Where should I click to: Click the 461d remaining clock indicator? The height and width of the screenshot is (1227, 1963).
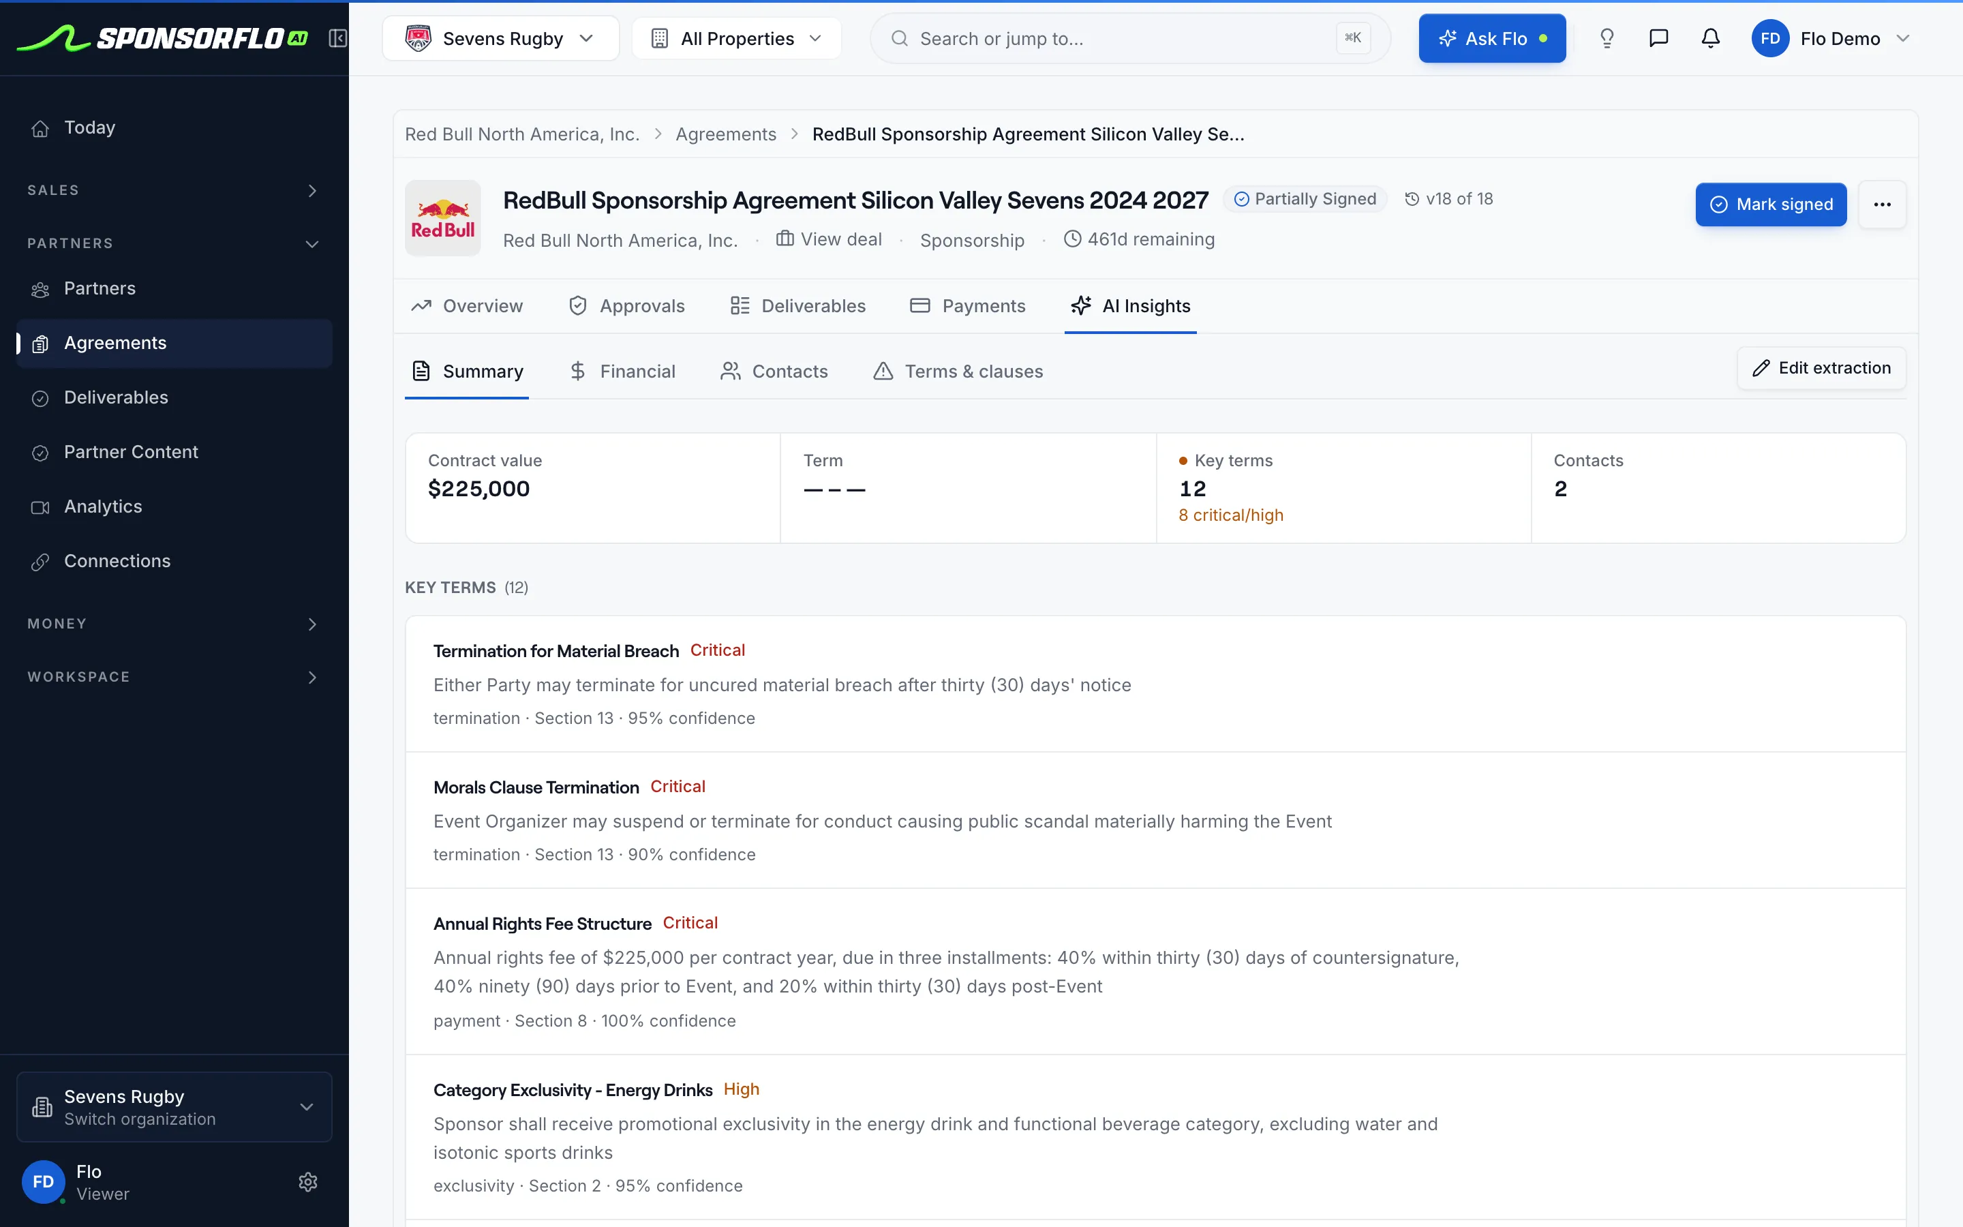(1139, 239)
